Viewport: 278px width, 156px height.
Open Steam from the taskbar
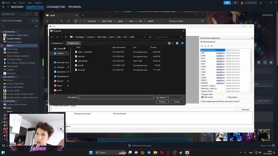(181, 153)
